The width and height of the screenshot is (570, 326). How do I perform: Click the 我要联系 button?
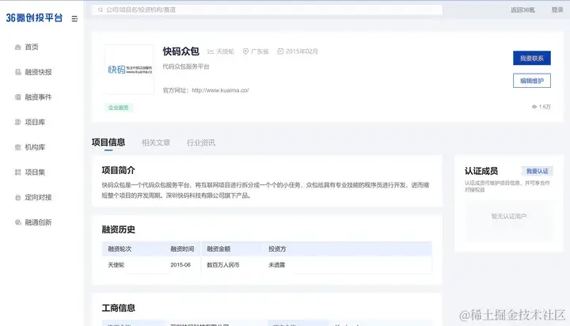pyautogui.click(x=532, y=58)
